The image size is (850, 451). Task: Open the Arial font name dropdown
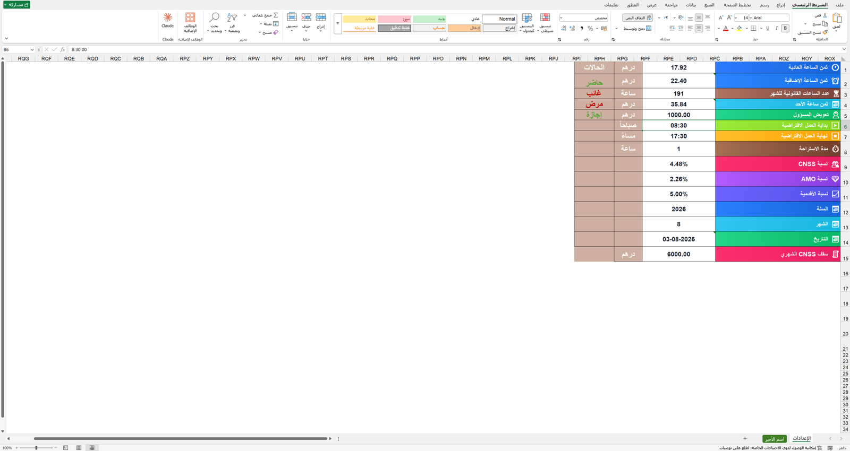click(x=751, y=18)
